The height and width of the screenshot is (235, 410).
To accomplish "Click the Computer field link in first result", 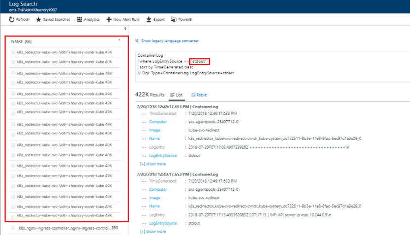I will 159,121.
